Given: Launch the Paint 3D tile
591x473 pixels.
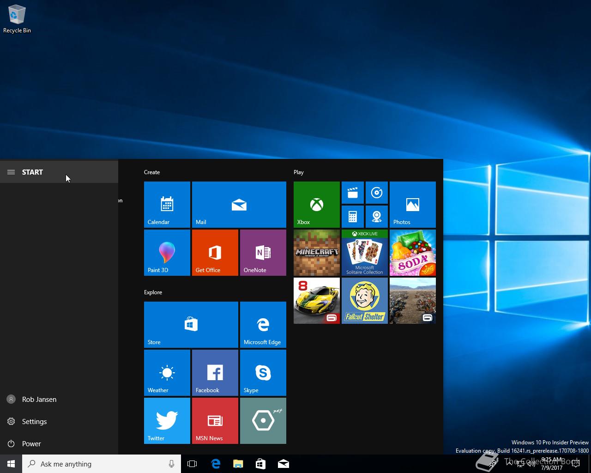Looking at the screenshot, I should (167, 253).
